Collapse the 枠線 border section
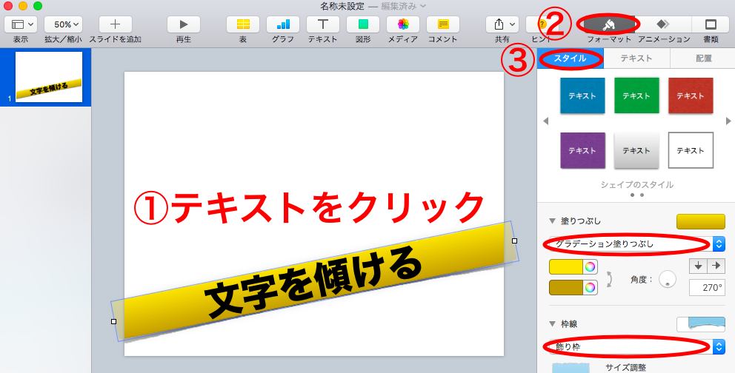 click(552, 324)
